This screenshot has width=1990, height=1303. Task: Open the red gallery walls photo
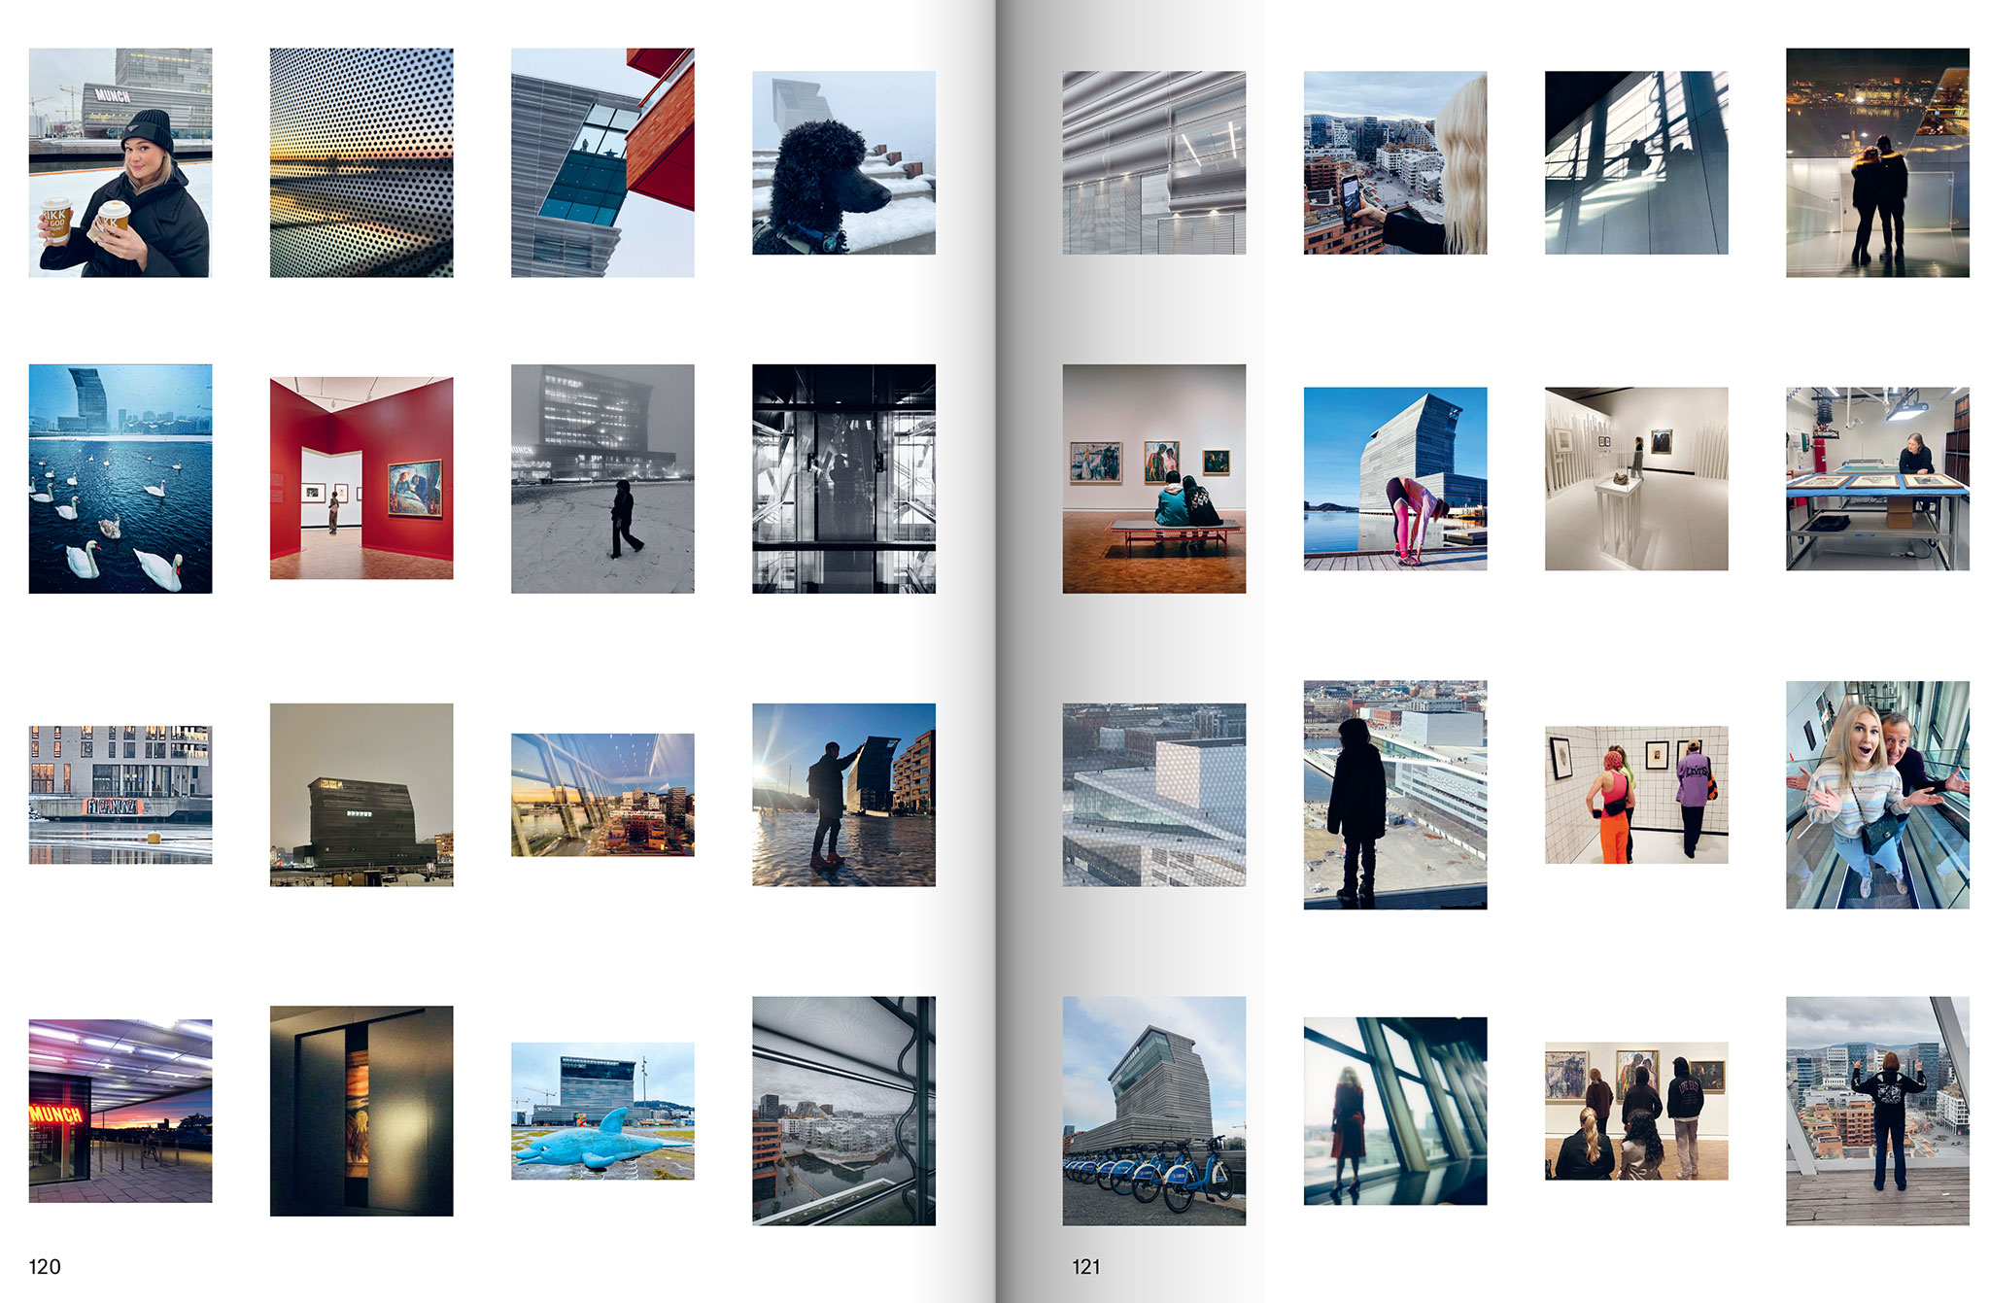pyautogui.click(x=361, y=478)
